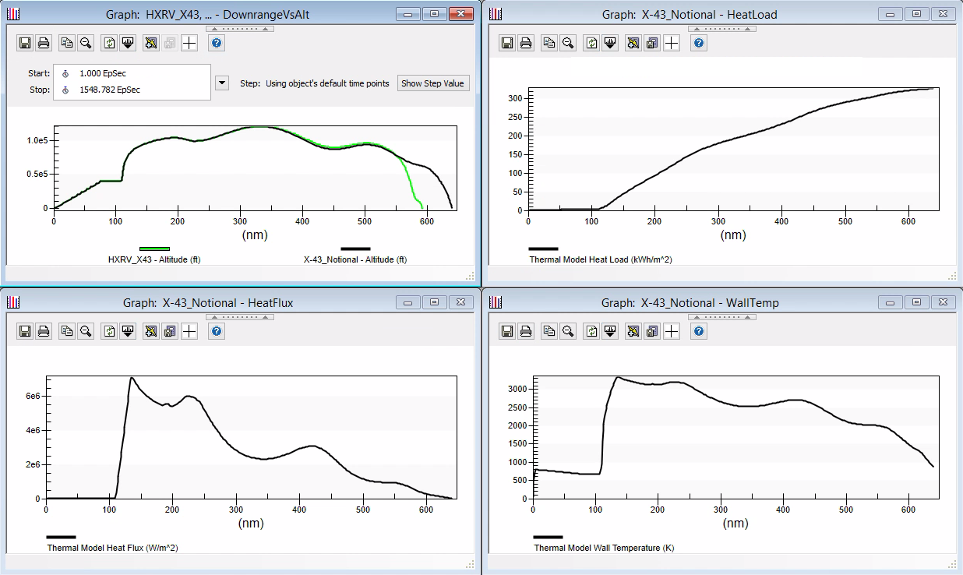Save the DownrangeVsAlt graph
The image size is (963, 575).
[25, 44]
